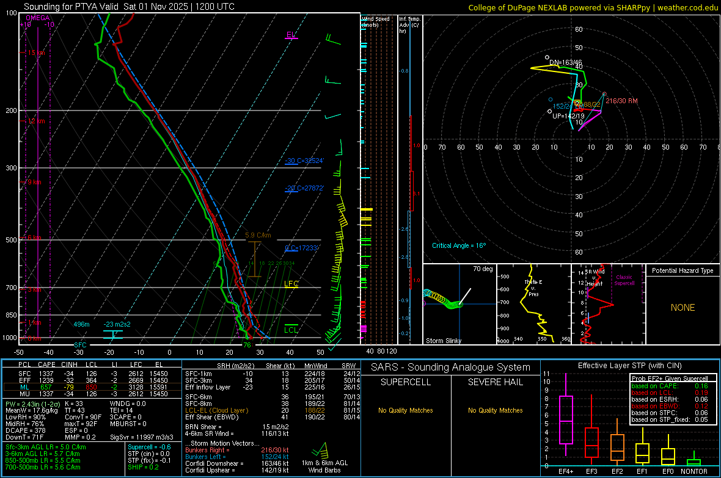
Task: Click the 'SARS - Sounding Analogue System' heading
Action: coord(451,368)
